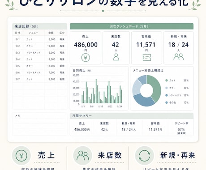Click the yen icon in the 売上 dashboard card
The image size is (206, 170).
[86, 58]
